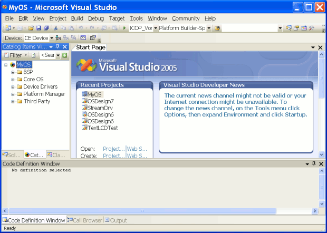This screenshot has width=327, height=233.
Task: Click Open Project link on Start Page
Action: (x=114, y=149)
